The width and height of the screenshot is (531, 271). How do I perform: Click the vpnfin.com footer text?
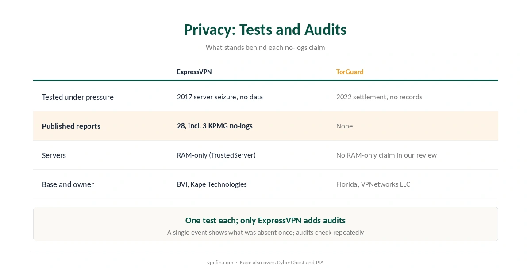click(220, 263)
